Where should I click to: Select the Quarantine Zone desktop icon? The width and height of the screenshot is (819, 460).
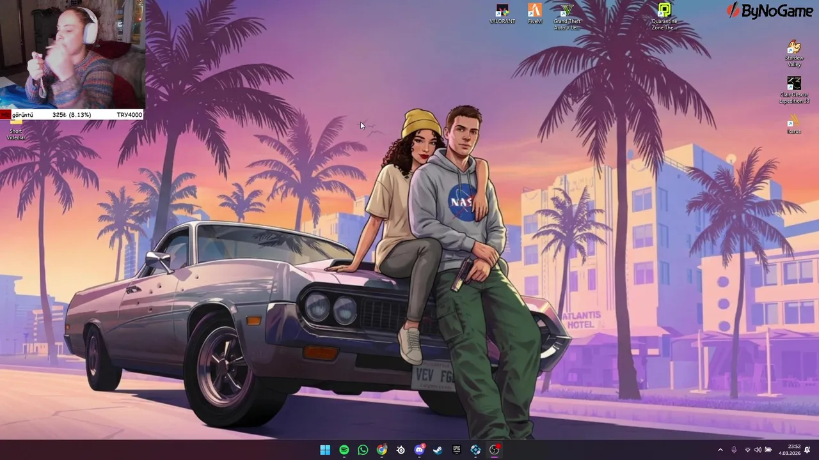point(664,17)
